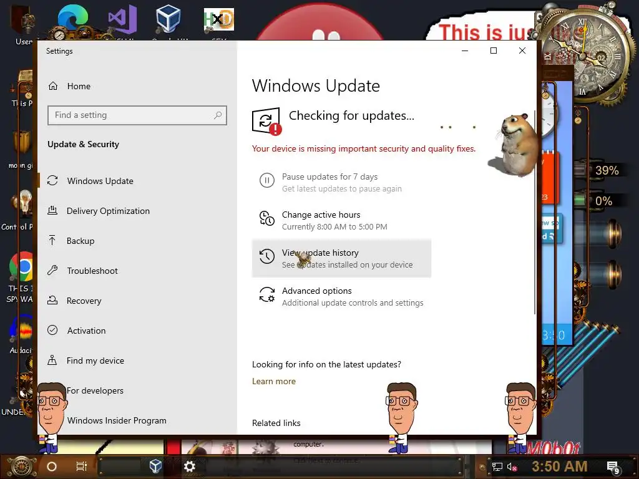
Task: Open Google Chrome desktop shortcut
Action: point(21,267)
